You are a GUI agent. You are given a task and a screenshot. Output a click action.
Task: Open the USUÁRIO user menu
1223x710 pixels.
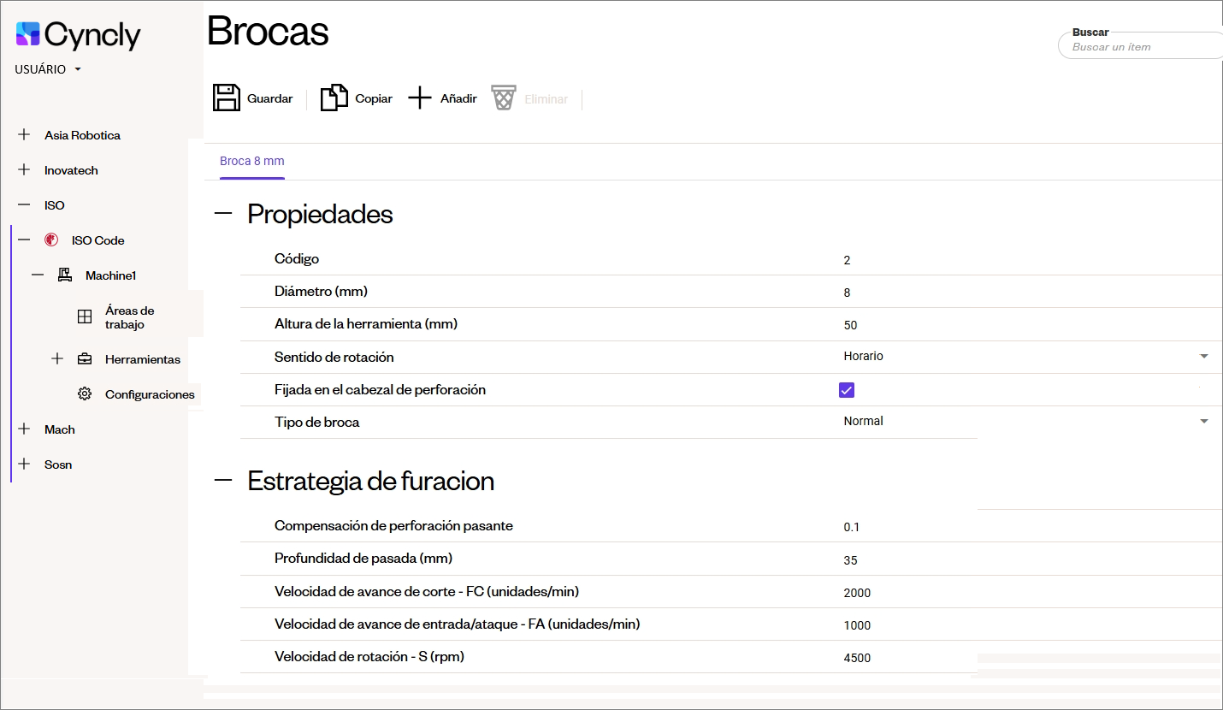point(48,69)
